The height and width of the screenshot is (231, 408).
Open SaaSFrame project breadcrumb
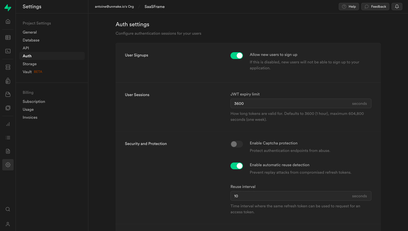pyautogui.click(x=154, y=7)
